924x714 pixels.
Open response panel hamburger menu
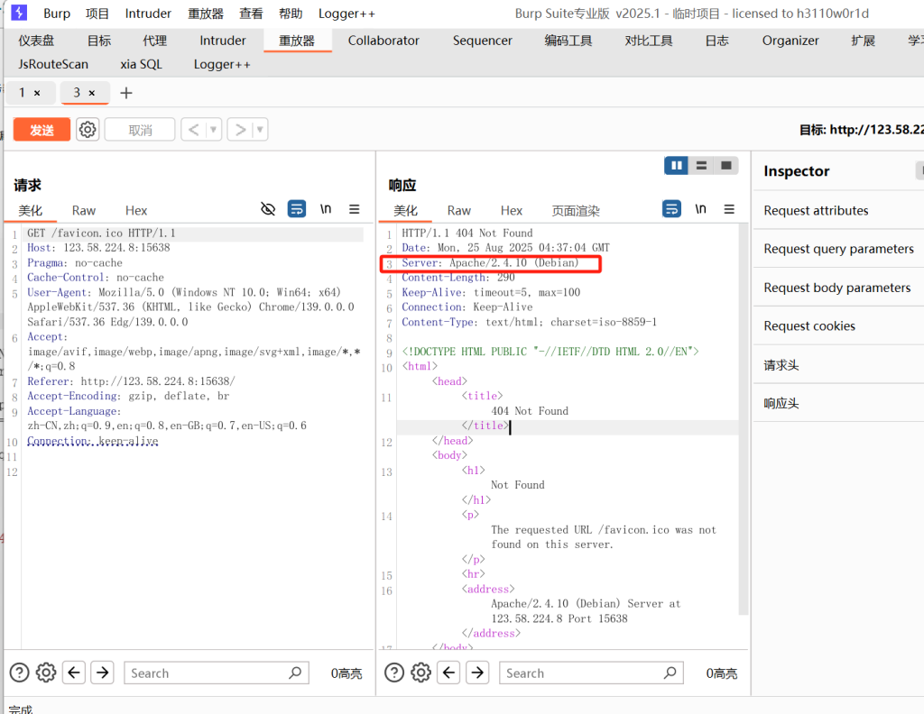click(x=729, y=209)
